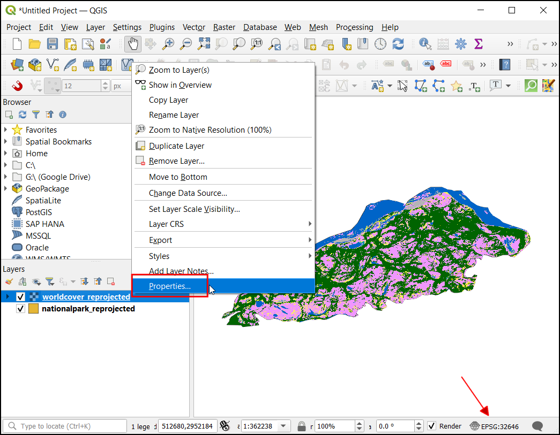The image size is (560, 435).
Task: Hide the nationalpark_reprojected layer
Action: tap(21, 309)
